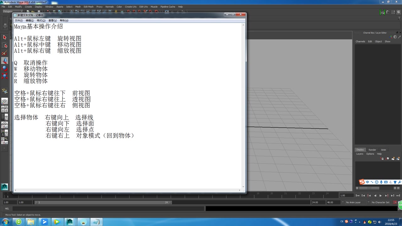
Task: Open Maya Create UVs menu
Action: (x=131, y=7)
